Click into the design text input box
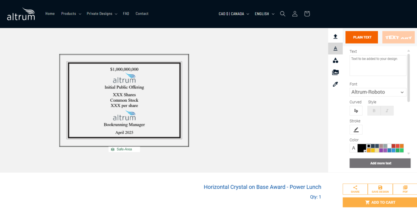417x218 pixels. (378, 65)
